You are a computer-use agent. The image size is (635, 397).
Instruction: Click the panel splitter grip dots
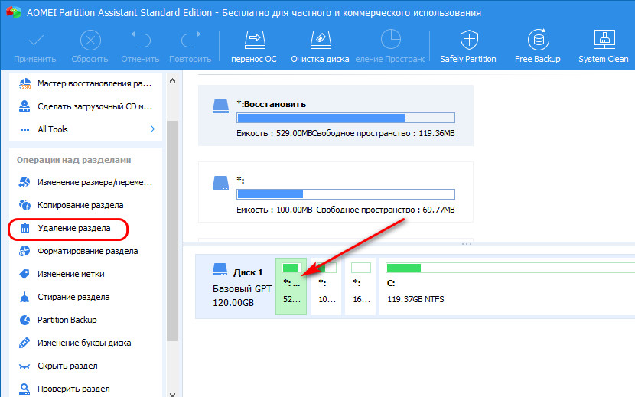[x=467, y=244]
